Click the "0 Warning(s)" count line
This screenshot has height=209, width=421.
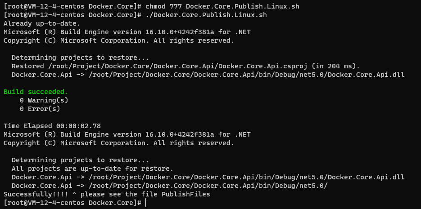tap(44, 100)
